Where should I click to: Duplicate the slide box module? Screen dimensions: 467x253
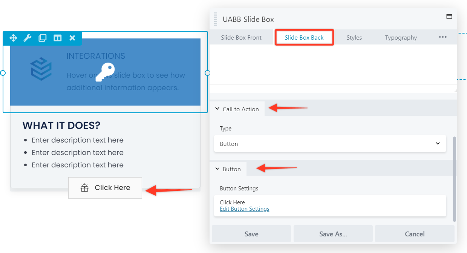tap(42, 38)
